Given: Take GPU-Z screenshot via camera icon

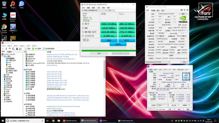Looking at the screenshot, I should 181,10.
